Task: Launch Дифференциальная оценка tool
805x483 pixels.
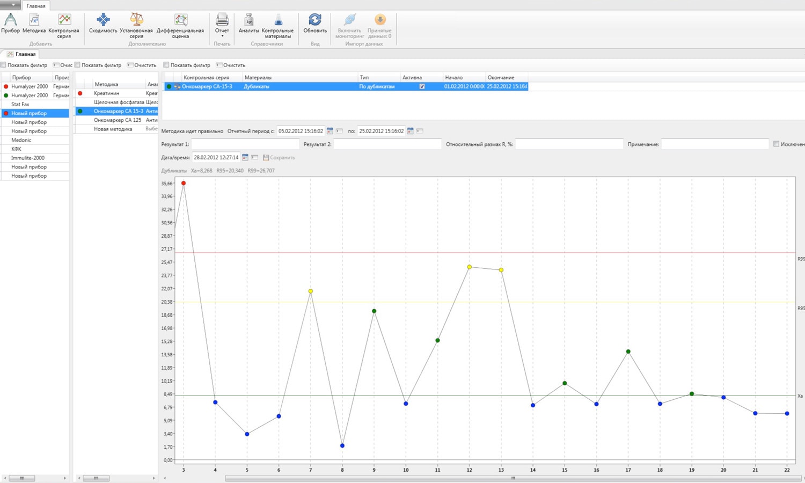Action: pos(180,20)
